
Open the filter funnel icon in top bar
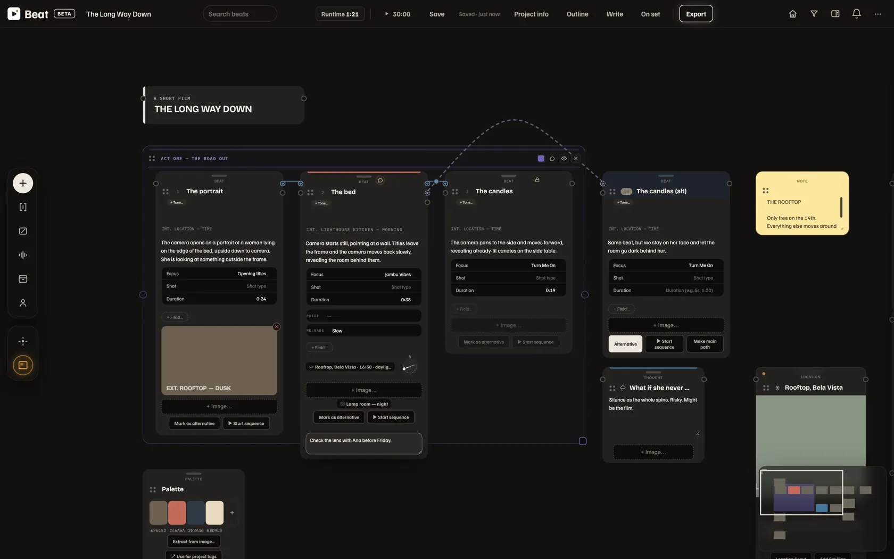click(x=814, y=14)
